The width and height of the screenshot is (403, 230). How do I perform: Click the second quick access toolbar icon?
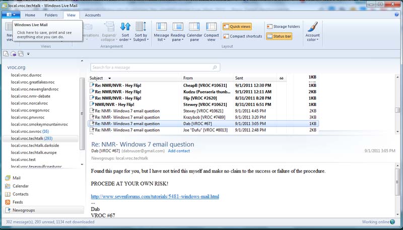[14, 54]
